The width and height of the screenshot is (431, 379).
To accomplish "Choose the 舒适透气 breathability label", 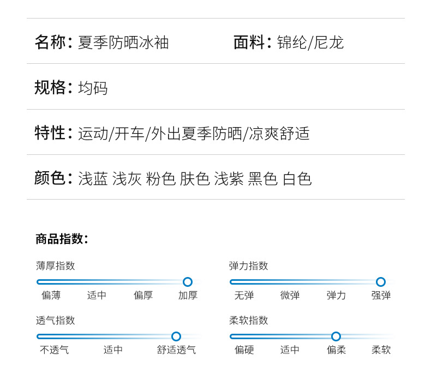I will [x=176, y=350].
